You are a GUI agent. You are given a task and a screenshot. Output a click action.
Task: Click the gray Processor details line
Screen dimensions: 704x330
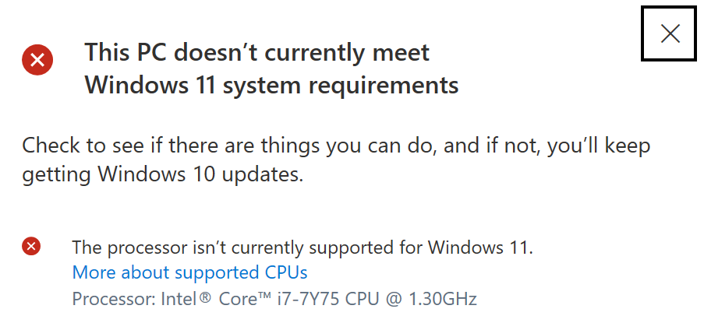pos(274,299)
